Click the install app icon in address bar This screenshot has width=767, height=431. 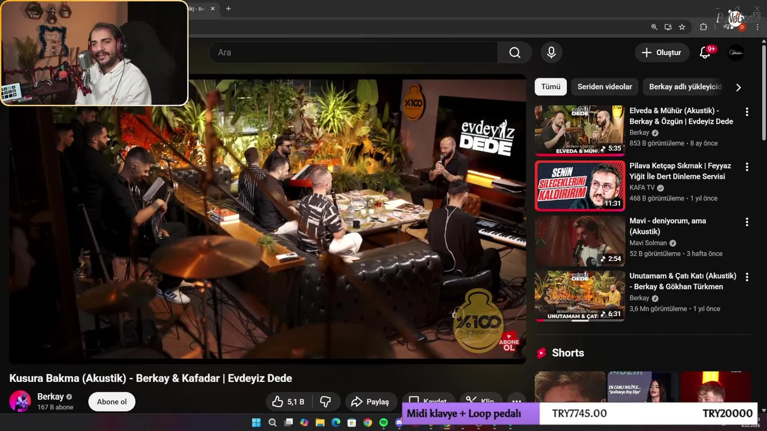coord(668,27)
